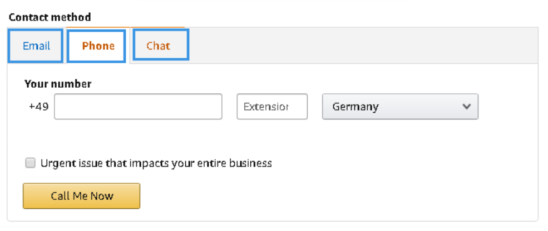Select the Phone contact tab
548x231 pixels.
pyautogui.click(x=98, y=46)
